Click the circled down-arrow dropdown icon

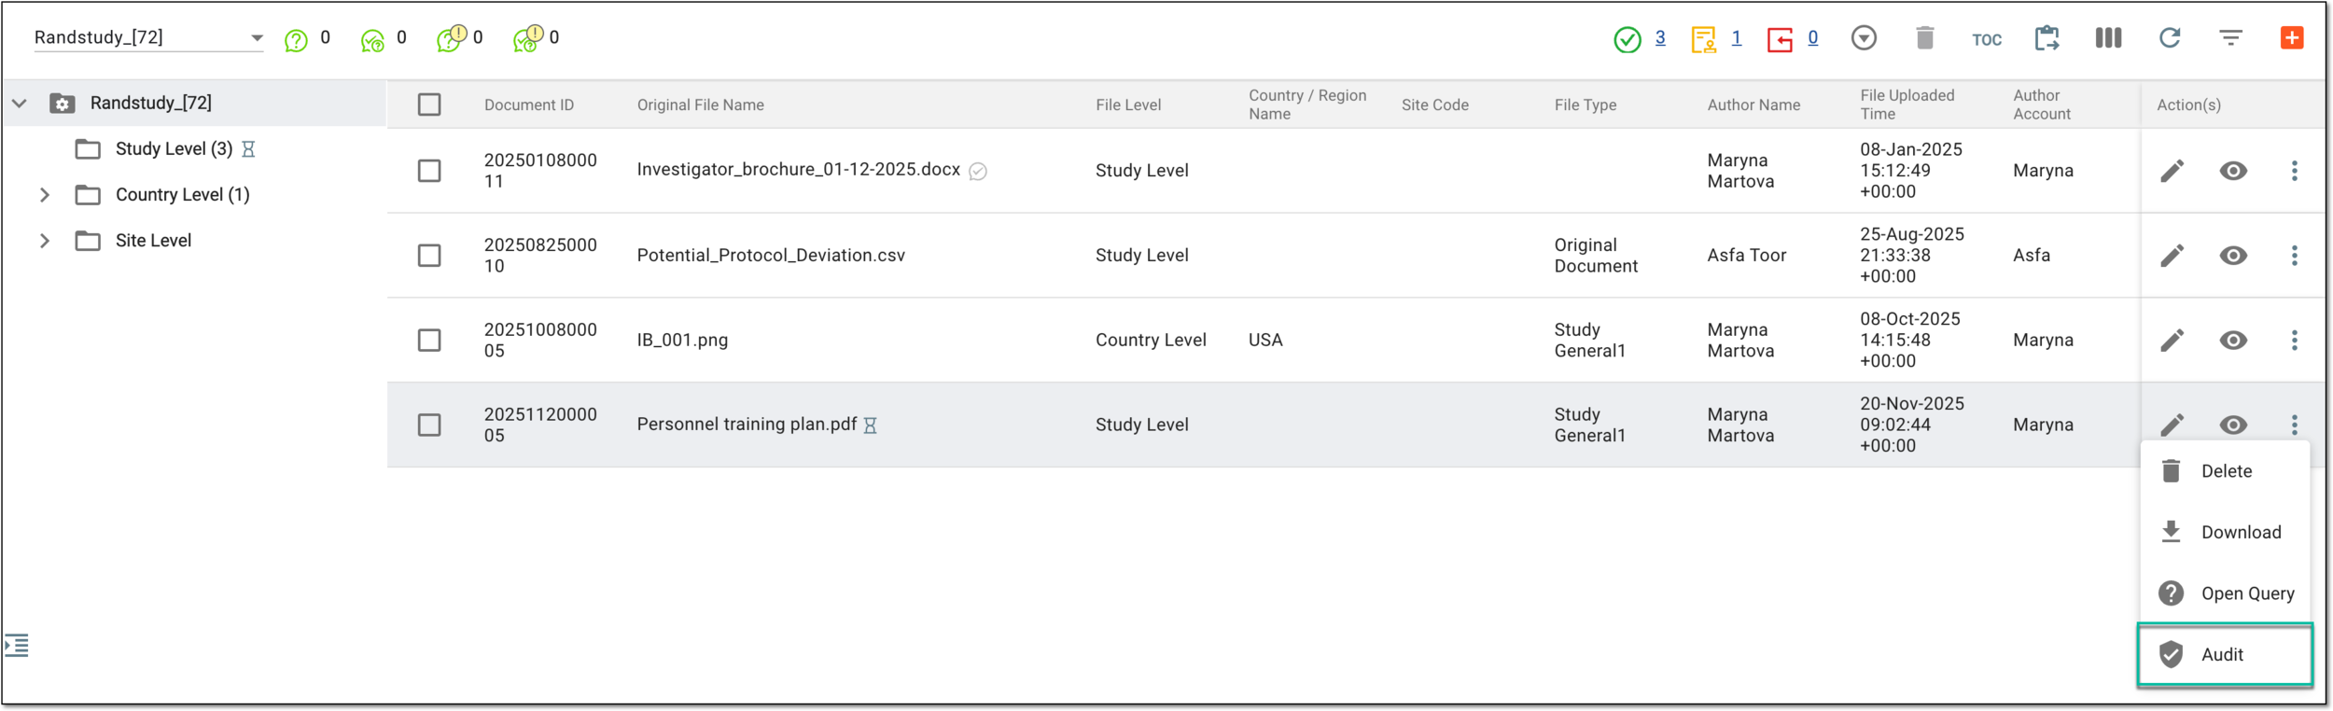pyautogui.click(x=1864, y=38)
